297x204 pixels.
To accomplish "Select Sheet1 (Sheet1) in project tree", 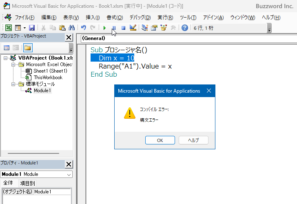I will (x=51, y=71).
